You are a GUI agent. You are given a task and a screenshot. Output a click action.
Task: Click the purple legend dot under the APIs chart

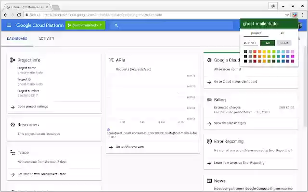(108, 130)
